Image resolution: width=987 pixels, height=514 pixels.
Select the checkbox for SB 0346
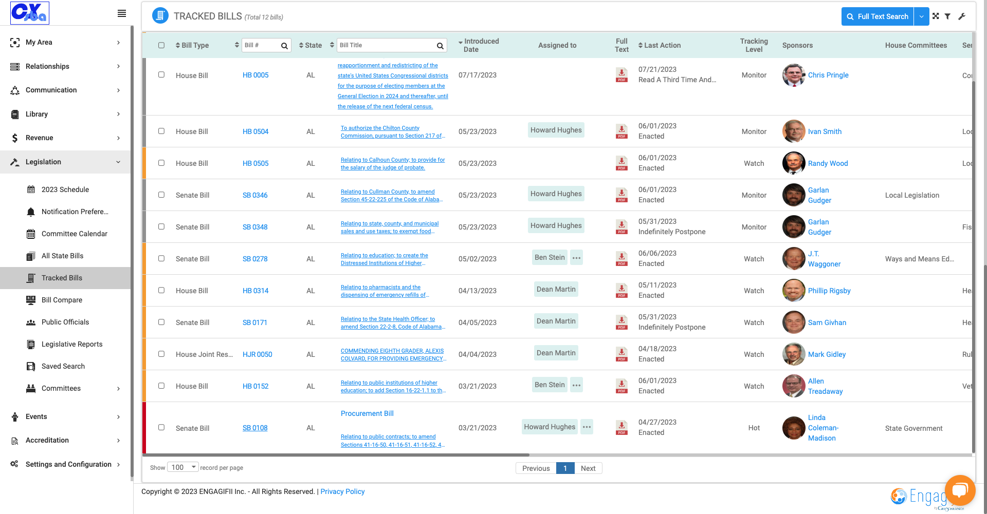pyautogui.click(x=161, y=195)
